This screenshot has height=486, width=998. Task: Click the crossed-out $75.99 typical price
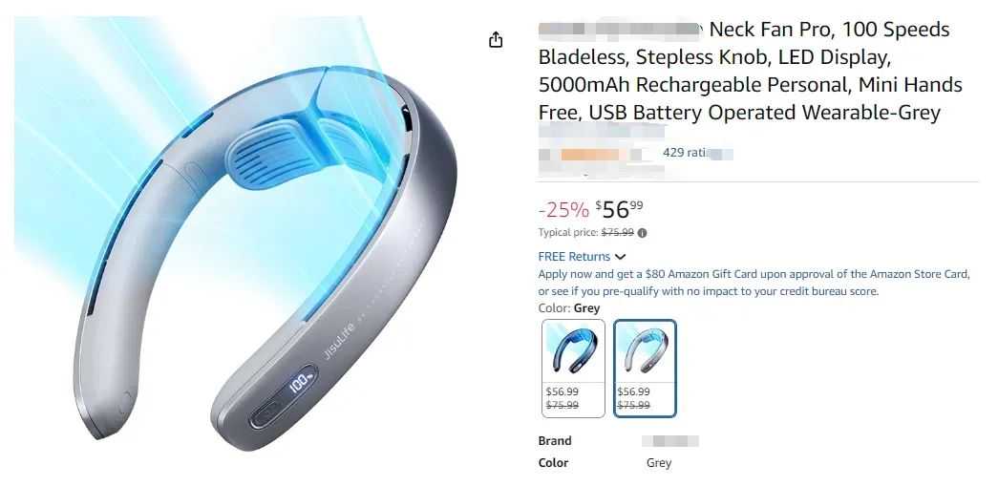coord(617,233)
